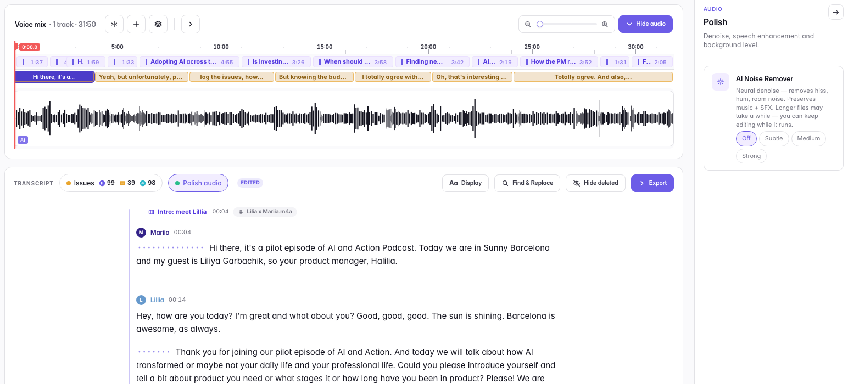Click the 'Voice mix' track title

click(30, 24)
